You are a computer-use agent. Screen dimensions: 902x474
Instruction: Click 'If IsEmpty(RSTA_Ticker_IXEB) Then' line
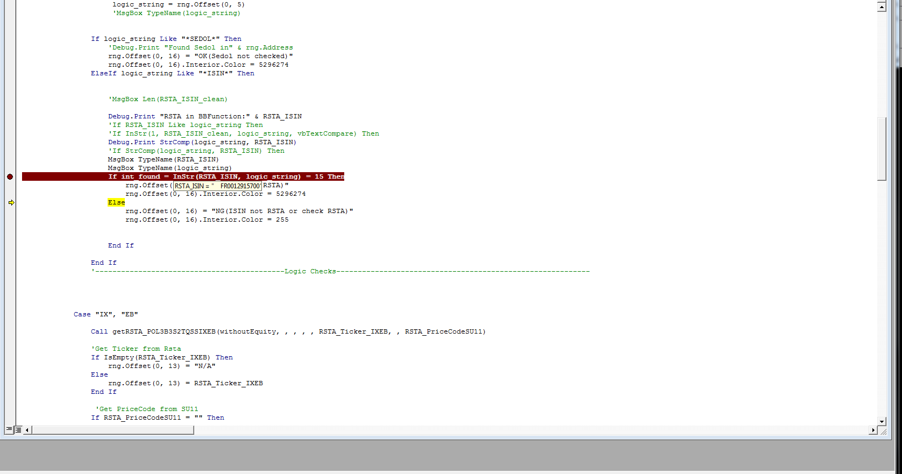[x=162, y=357]
